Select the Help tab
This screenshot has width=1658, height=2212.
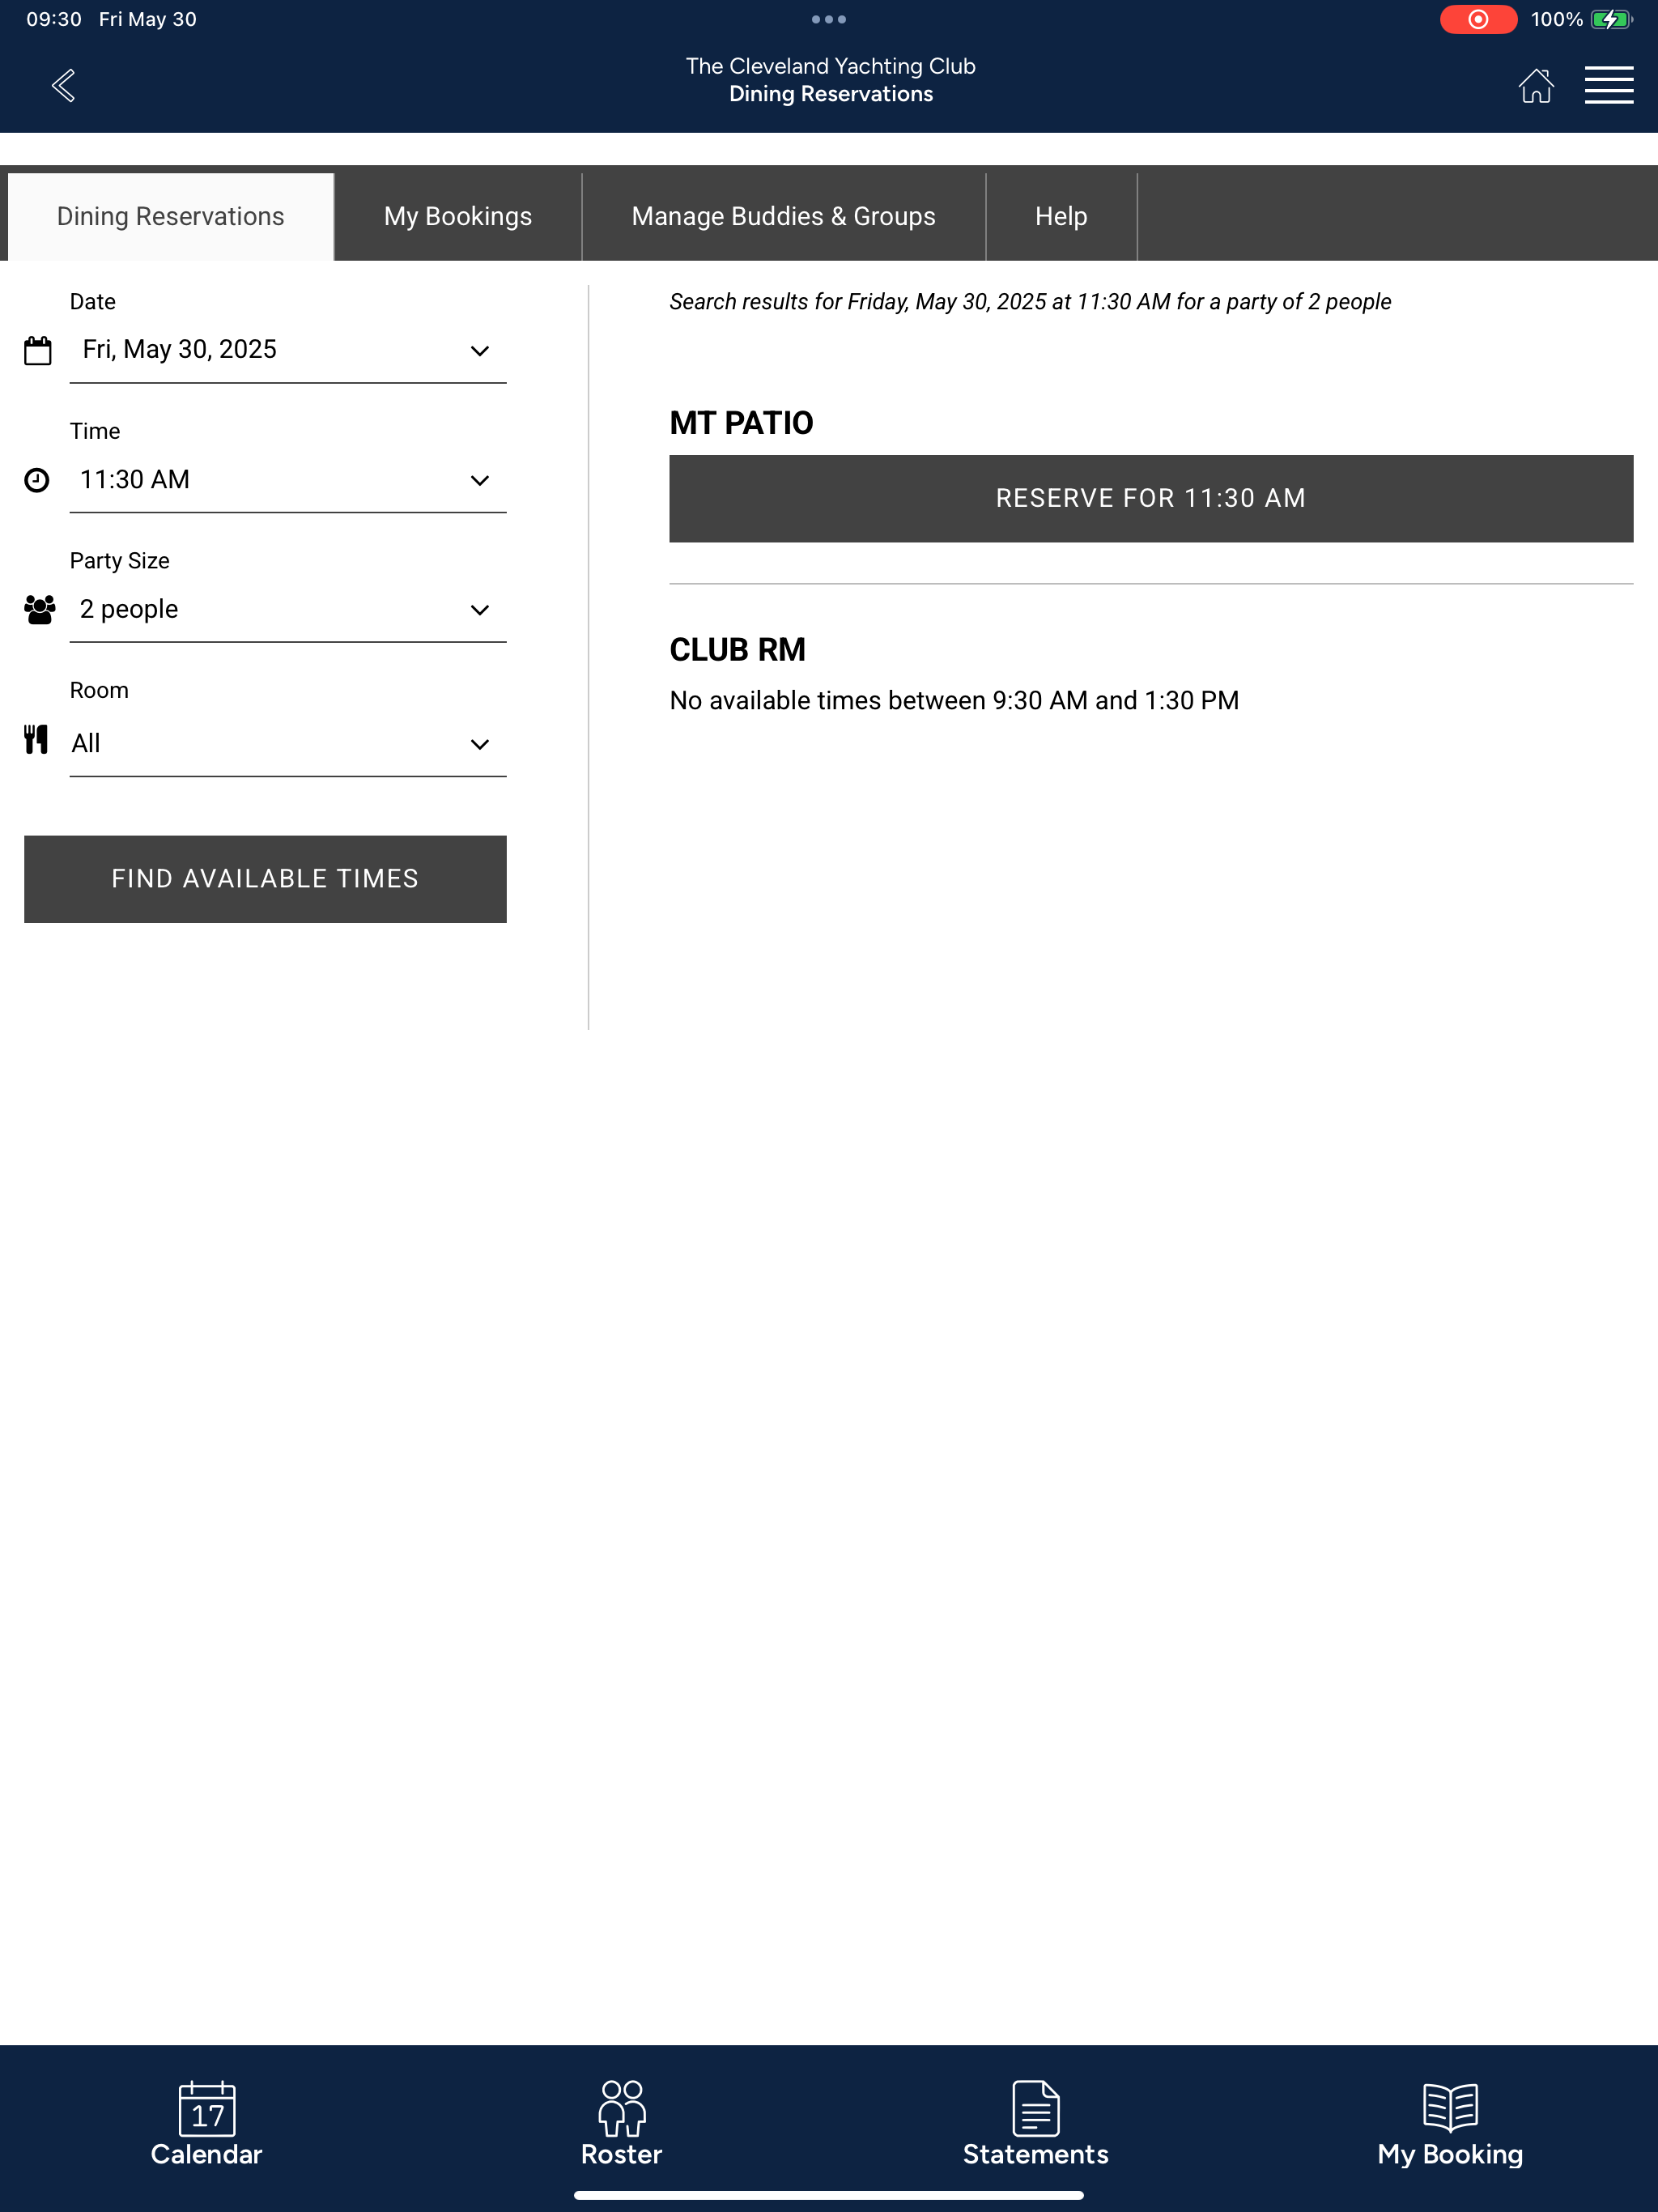[x=1061, y=216]
